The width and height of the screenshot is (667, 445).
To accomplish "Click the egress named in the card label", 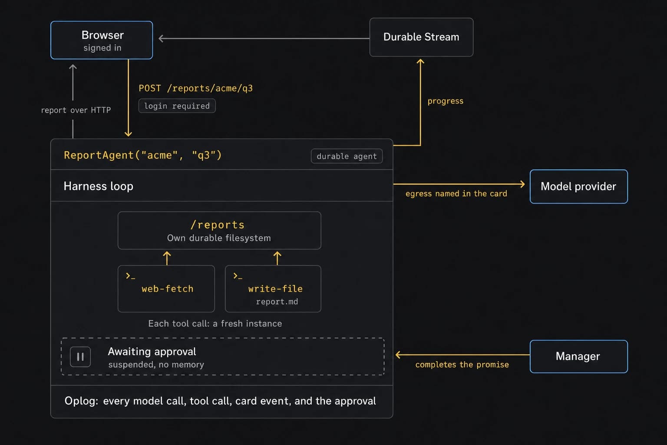I will point(456,194).
